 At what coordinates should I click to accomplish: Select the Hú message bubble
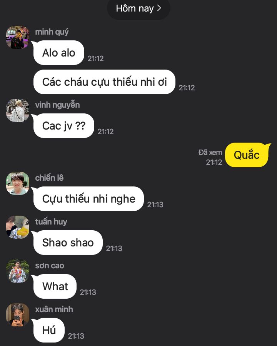point(49,330)
